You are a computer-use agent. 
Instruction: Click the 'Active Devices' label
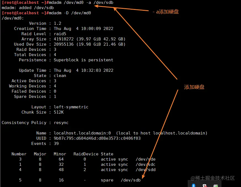(x=29, y=81)
